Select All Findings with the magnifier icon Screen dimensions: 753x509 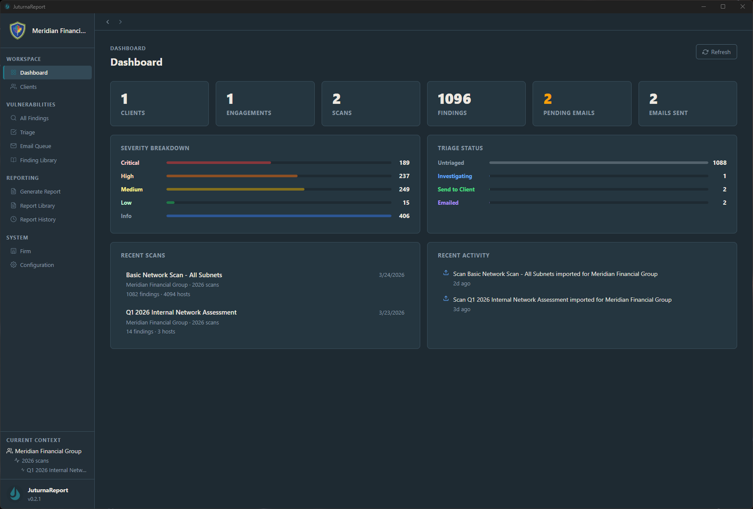tap(13, 118)
